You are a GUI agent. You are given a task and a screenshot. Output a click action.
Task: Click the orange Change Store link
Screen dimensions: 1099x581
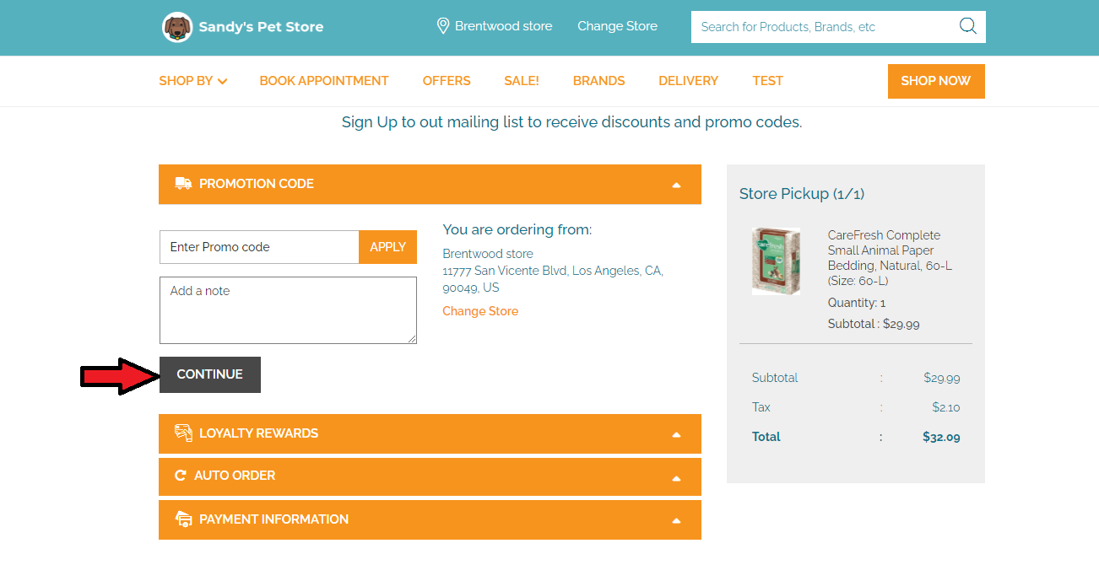480,311
